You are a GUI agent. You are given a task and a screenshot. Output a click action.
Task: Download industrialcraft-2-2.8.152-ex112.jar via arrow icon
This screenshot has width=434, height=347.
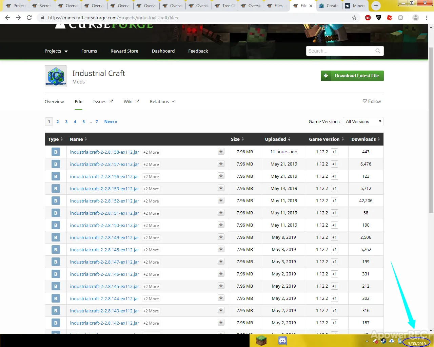[x=221, y=200]
